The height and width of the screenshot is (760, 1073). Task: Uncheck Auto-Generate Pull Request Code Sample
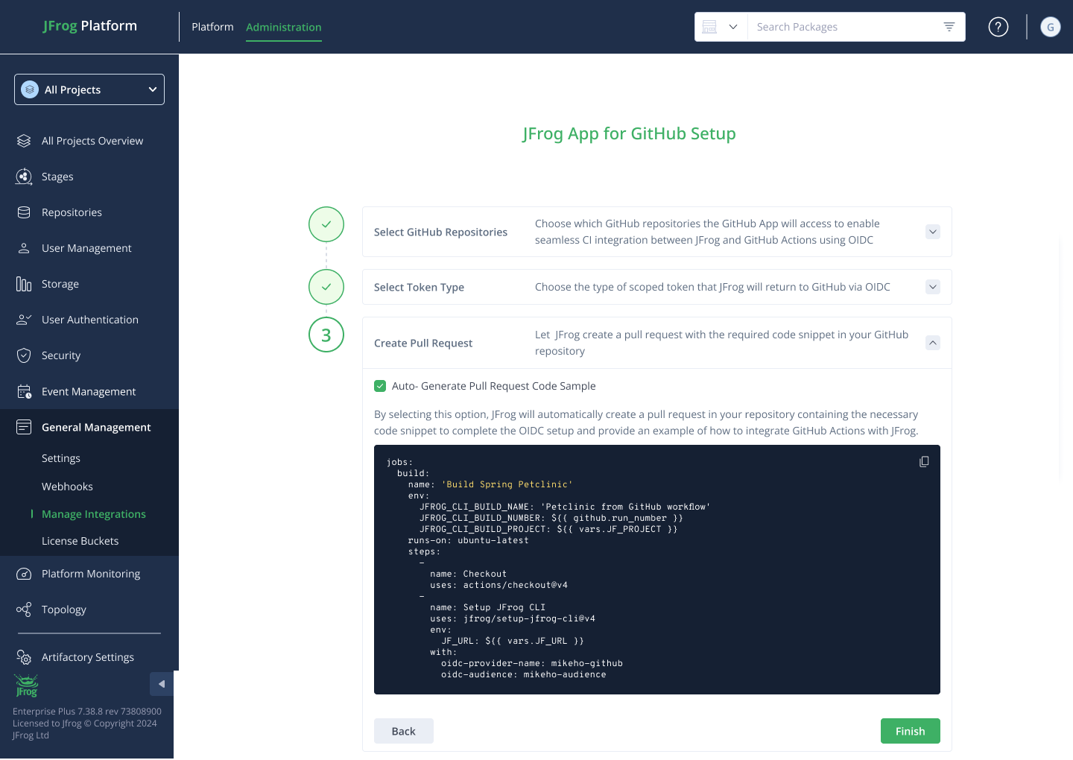[x=380, y=386]
